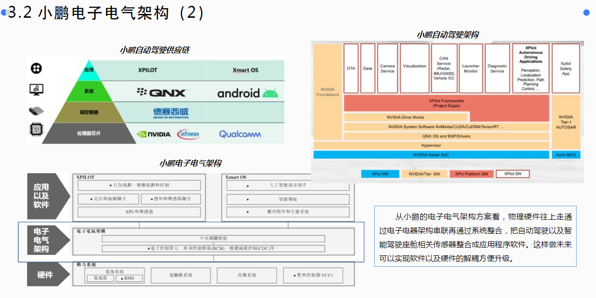Click the BlackBerry QNX logo
Image resolution: width=596 pixels, height=298 pixels.
(x=161, y=92)
